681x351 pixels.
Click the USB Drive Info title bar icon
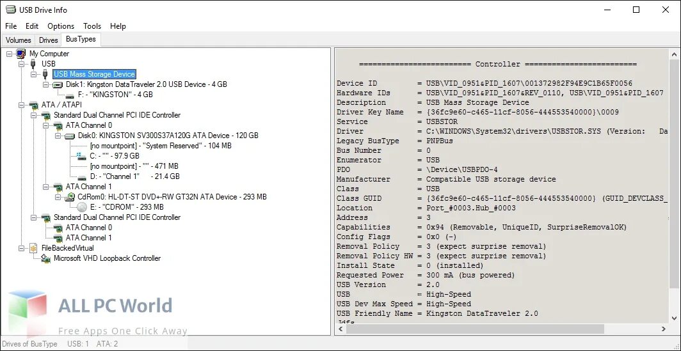click(x=10, y=10)
